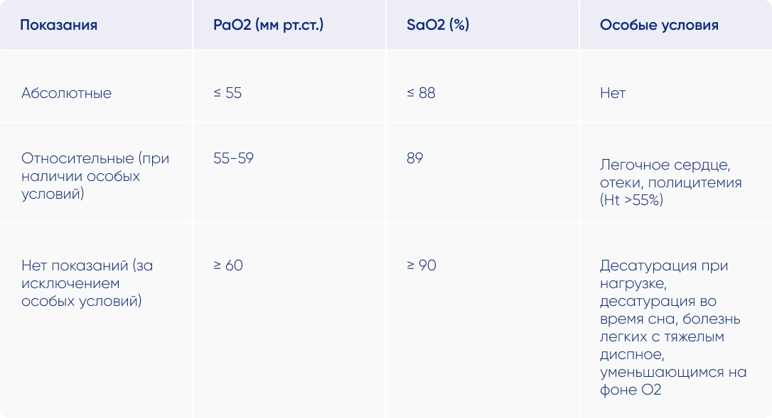Click the "Показания" column header
The height and width of the screenshot is (418, 772).
pos(58,26)
